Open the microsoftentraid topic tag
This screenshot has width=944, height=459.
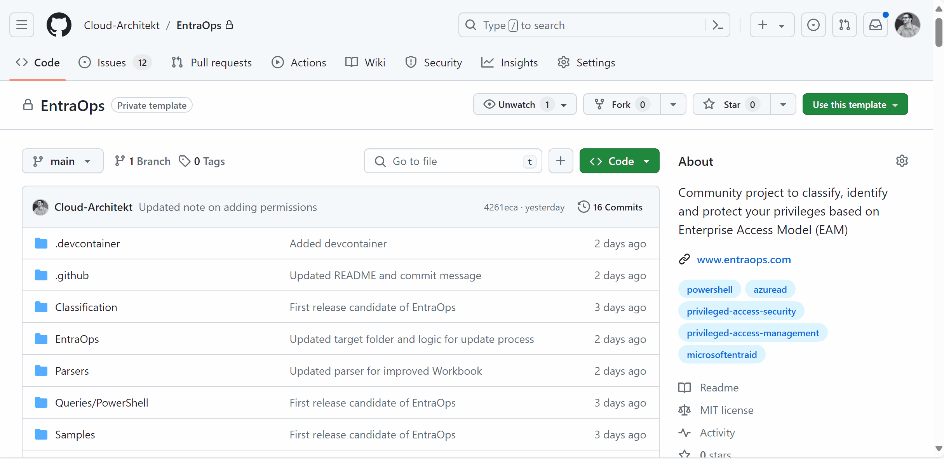point(722,355)
